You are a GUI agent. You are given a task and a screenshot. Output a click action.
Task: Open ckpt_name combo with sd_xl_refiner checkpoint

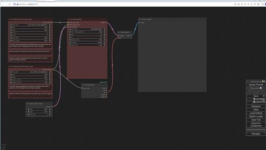(x=30, y=72)
